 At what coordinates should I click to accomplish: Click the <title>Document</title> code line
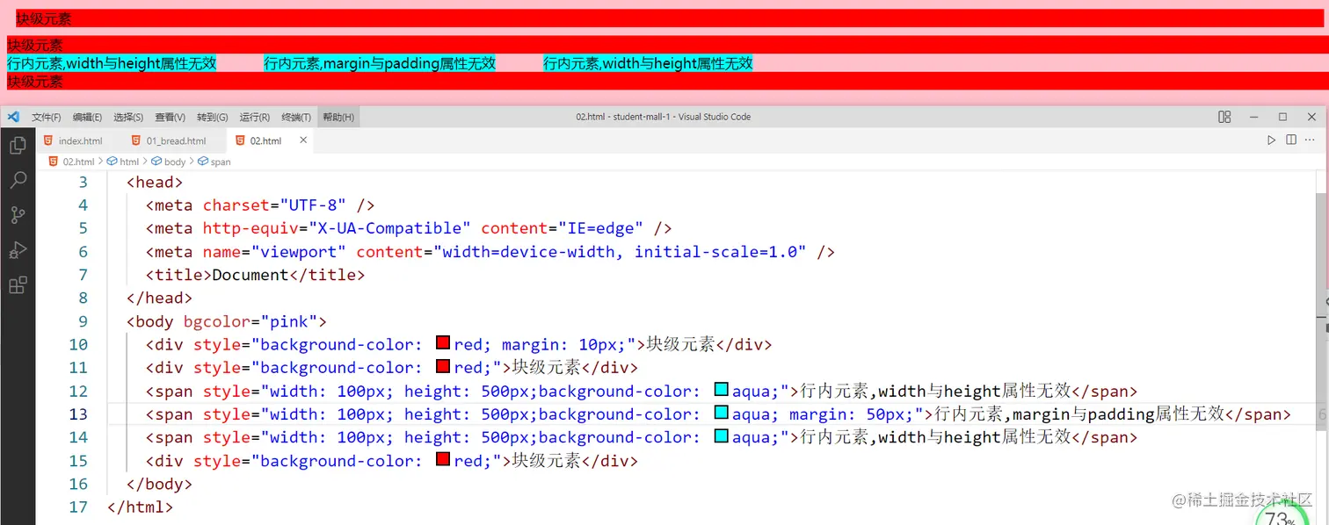pyautogui.click(x=255, y=275)
